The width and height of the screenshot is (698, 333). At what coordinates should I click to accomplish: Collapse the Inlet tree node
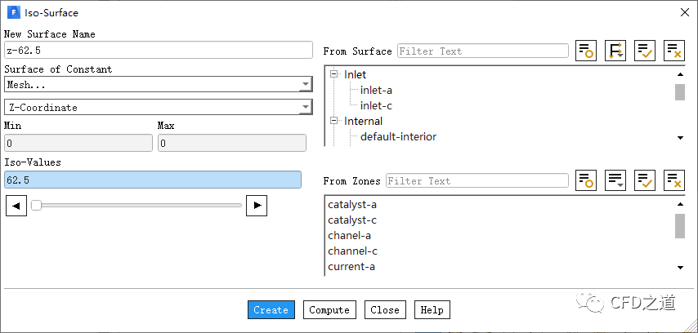334,75
